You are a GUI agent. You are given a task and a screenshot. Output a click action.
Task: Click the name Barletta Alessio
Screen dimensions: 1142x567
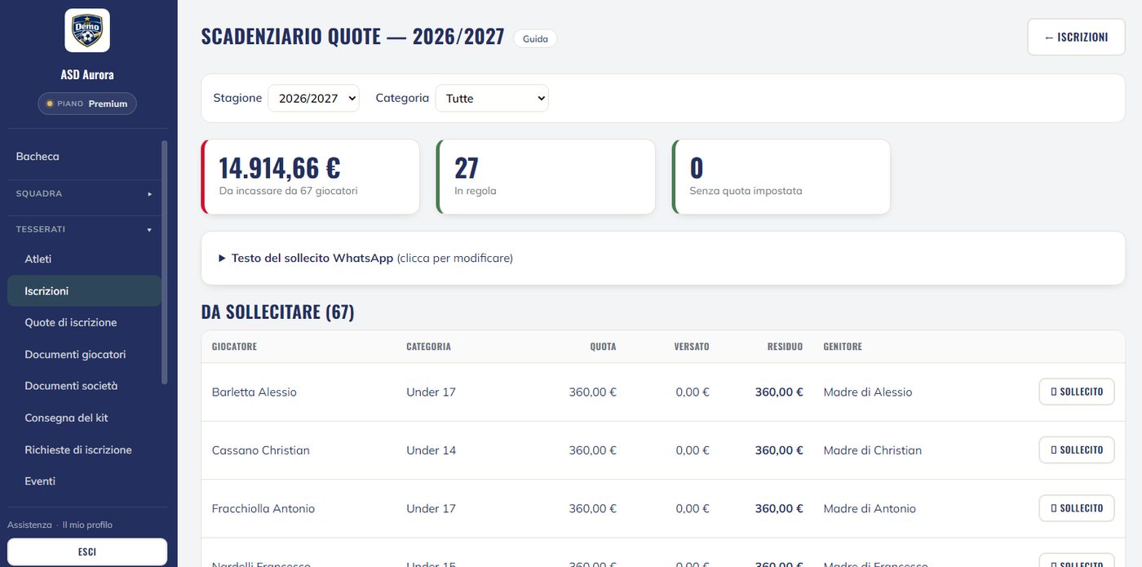coord(255,392)
